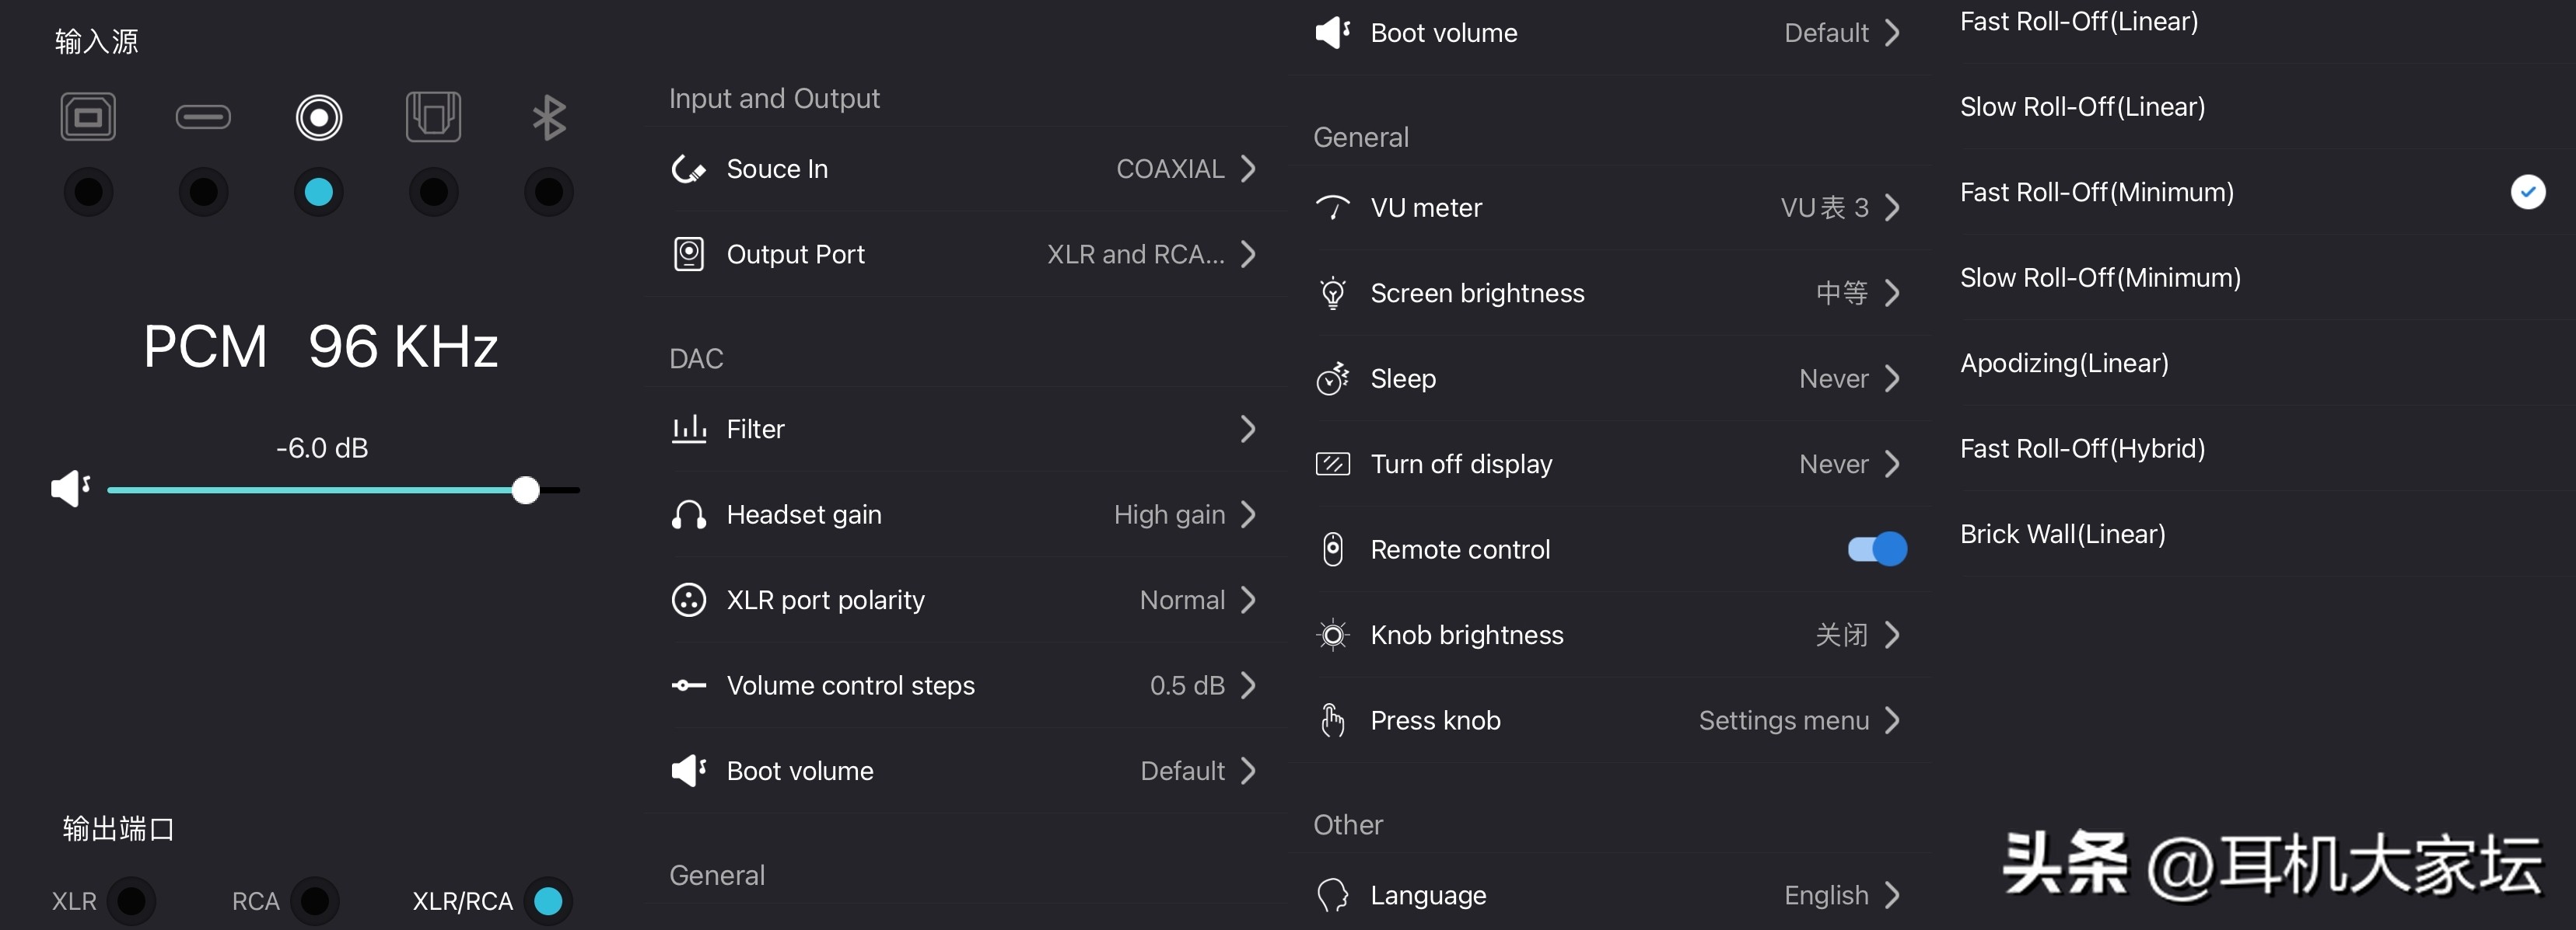
Task: Select the XLR output radio button
Action: (131, 900)
